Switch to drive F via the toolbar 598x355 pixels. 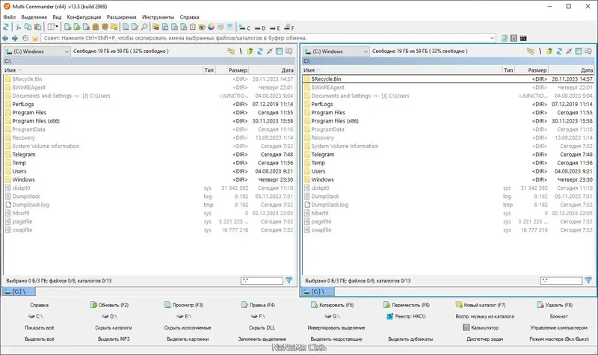coord(289,28)
